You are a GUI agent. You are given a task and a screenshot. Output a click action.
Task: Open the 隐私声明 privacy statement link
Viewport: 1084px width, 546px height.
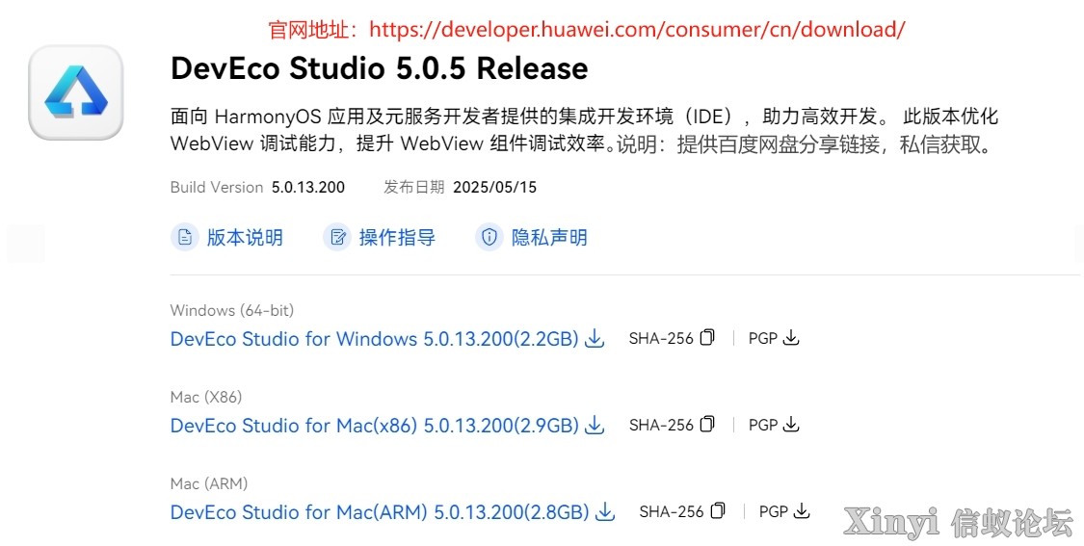point(549,237)
